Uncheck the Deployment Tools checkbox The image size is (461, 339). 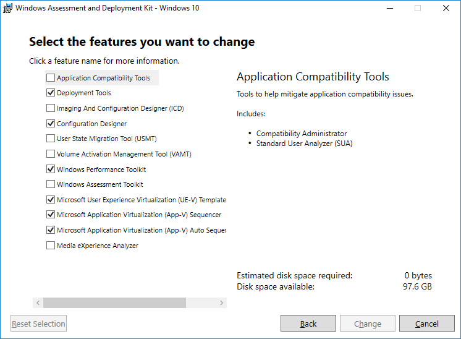(x=51, y=93)
